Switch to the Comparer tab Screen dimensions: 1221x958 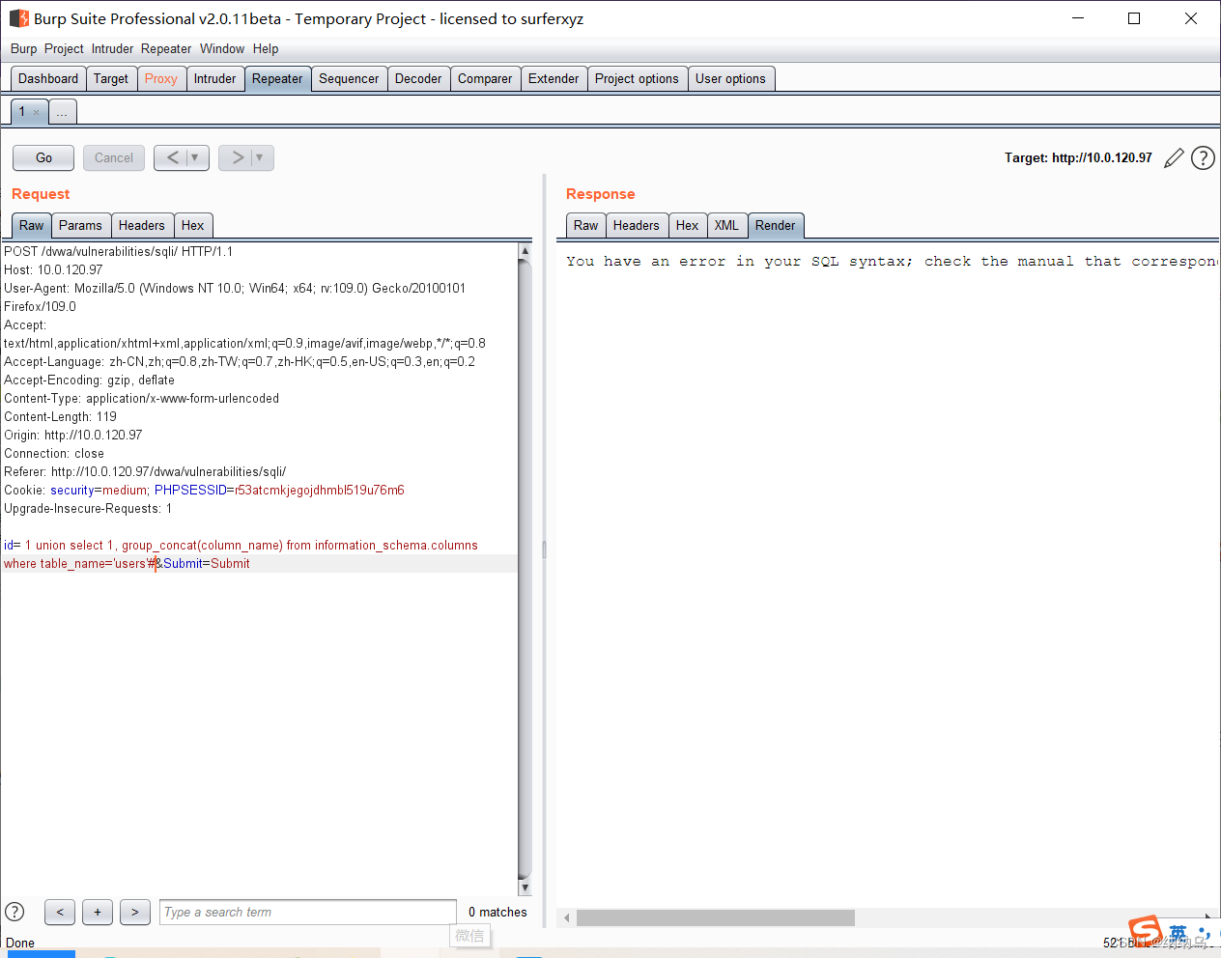pos(485,79)
